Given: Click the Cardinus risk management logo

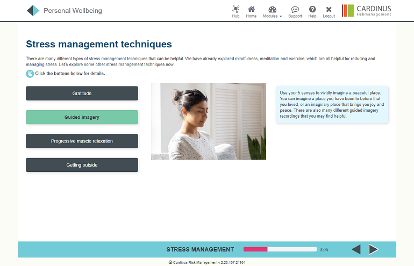Looking at the screenshot, I should click(x=366, y=11).
